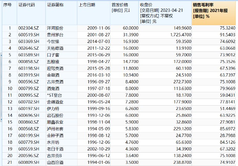
Task: Click the listing date 2002-10-29
Action: [x=99, y=149]
